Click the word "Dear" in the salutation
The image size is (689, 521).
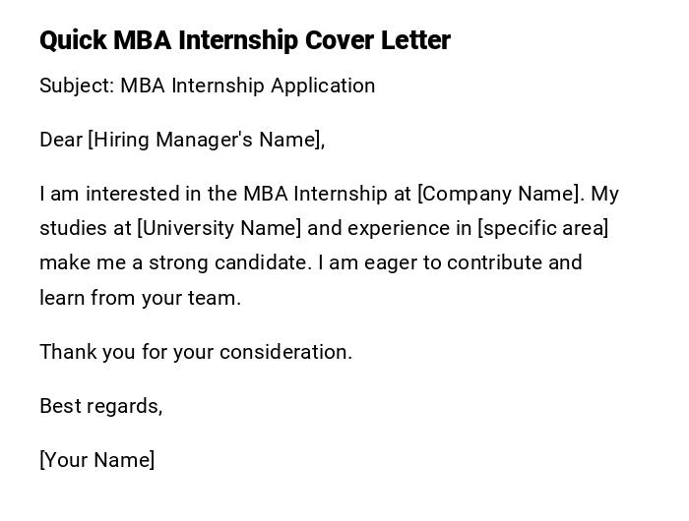coord(61,140)
